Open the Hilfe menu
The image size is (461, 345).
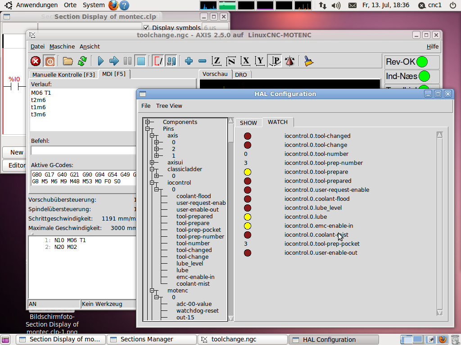point(433,46)
